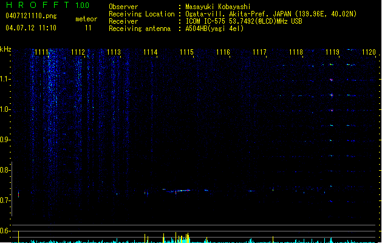The image size is (382, 243).
Task: Click observer name Masayuki Kobayashi
Action: pos(218,7)
